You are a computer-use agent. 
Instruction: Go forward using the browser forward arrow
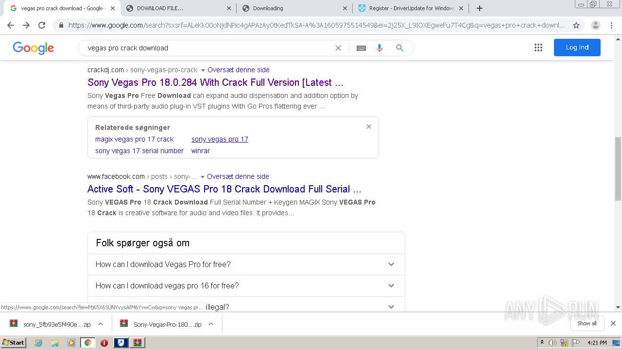[x=26, y=25]
